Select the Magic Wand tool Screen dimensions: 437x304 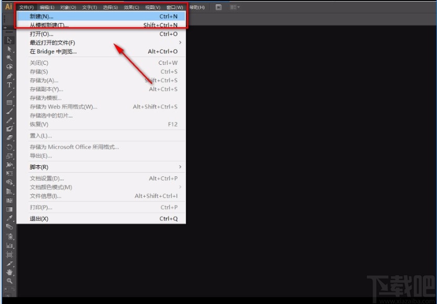point(8,59)
